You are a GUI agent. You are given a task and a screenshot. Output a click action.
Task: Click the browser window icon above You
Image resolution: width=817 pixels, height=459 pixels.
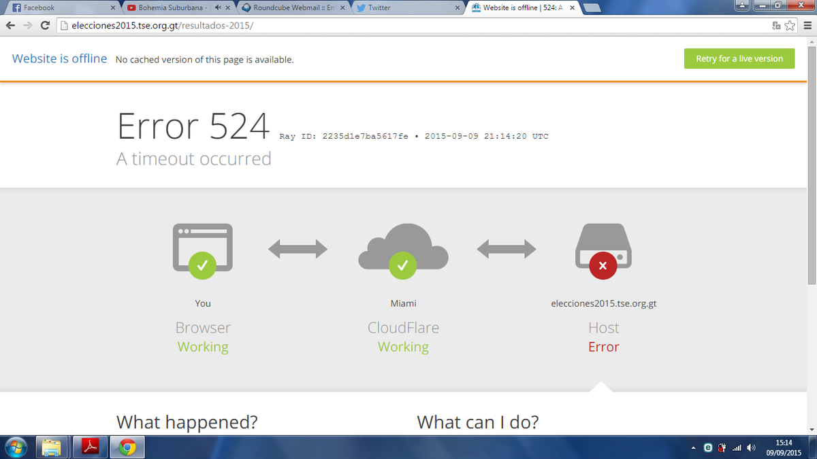tap(202, 250)
